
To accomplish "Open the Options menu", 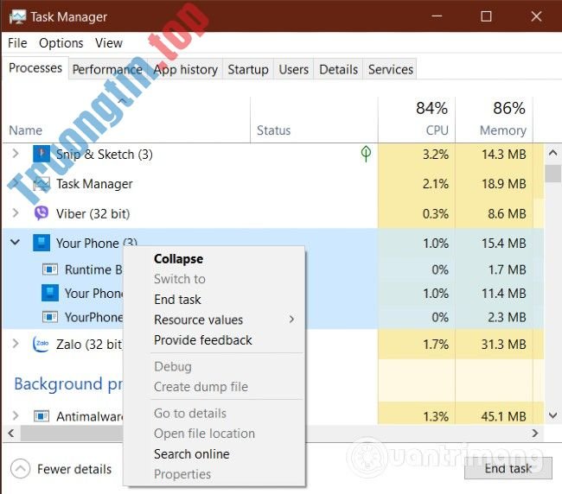I will click(x=61, y=43).
